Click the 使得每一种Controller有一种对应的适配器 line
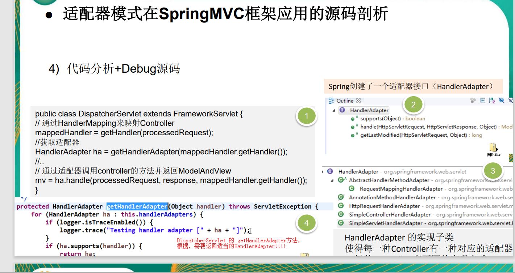 [428, 249]
